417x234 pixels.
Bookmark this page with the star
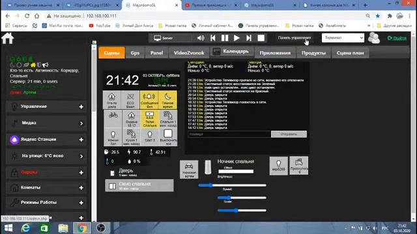[378, 16]
